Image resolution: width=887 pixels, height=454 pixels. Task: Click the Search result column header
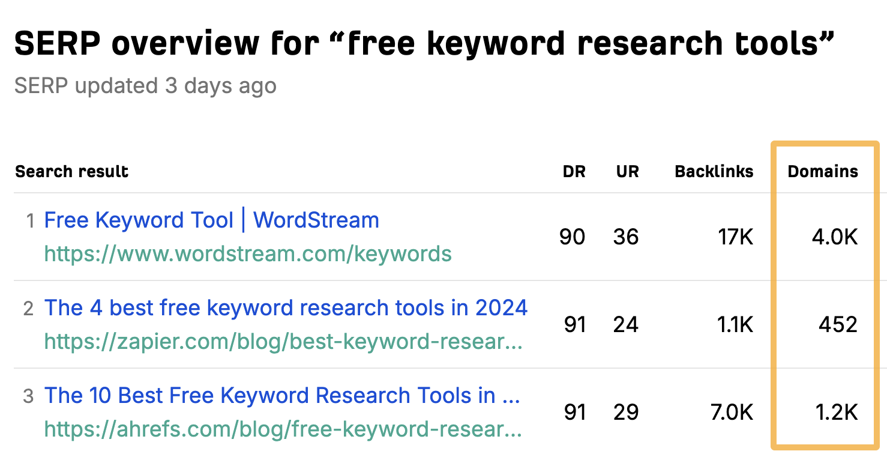[x=71, y=171]
